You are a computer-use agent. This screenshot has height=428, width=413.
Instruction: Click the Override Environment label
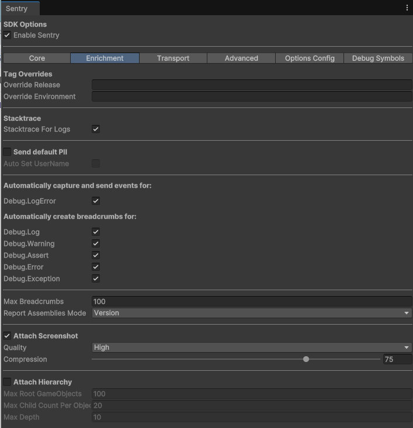click(39, 96)
